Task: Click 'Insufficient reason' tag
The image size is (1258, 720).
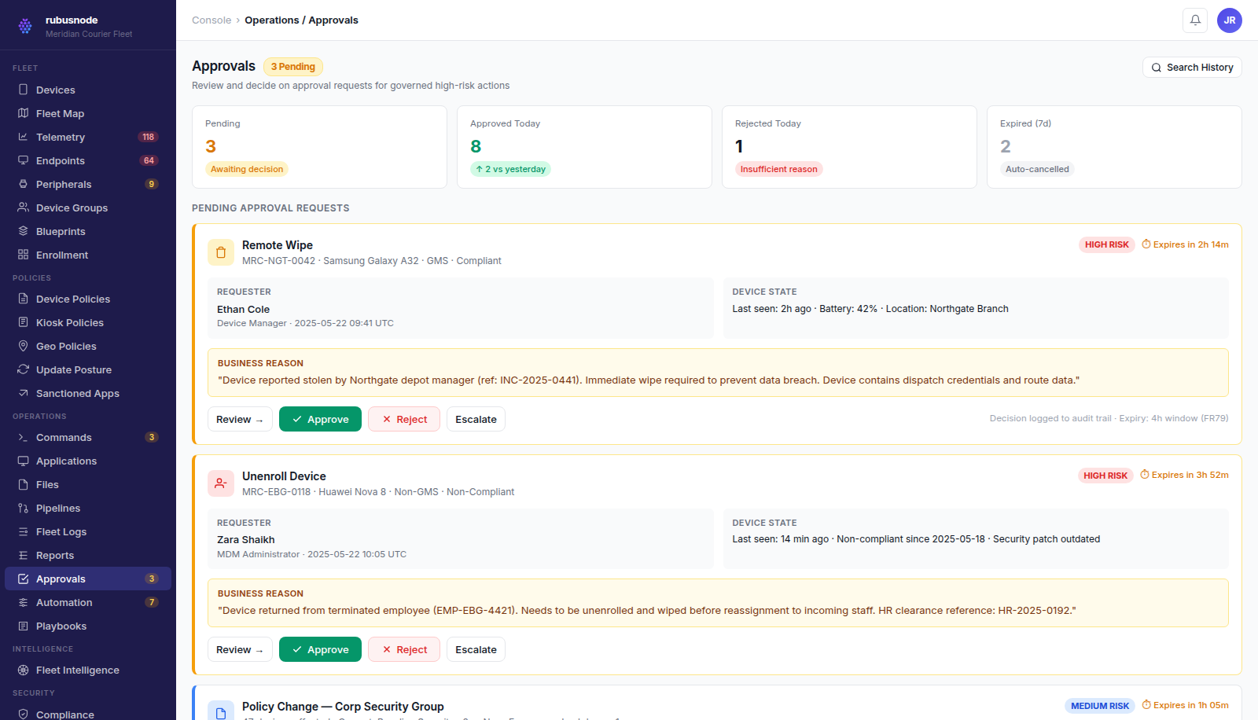Action: tap(778, 169)
